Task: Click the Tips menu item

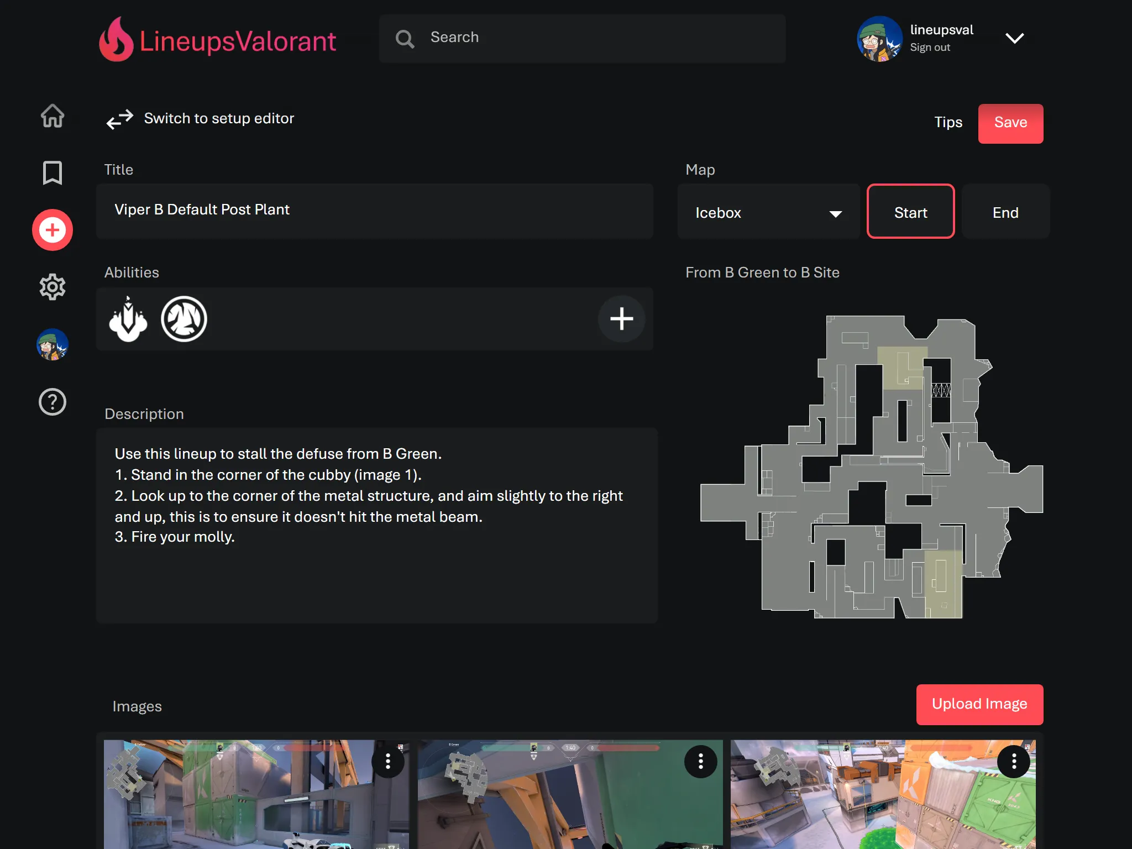Action: 947,122
